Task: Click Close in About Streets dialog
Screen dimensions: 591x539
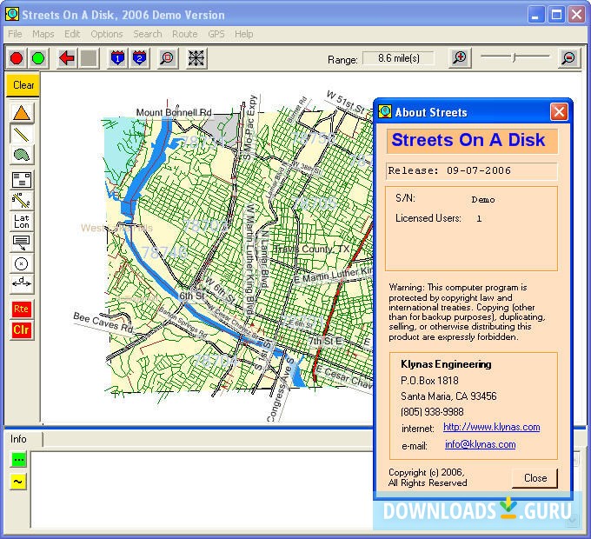Action: pyautogui.click(x=535, y=478)
